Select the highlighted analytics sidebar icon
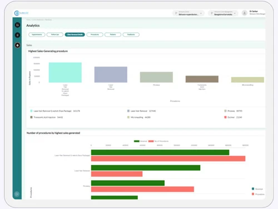 pyautogui.click(x=17, y=45)
